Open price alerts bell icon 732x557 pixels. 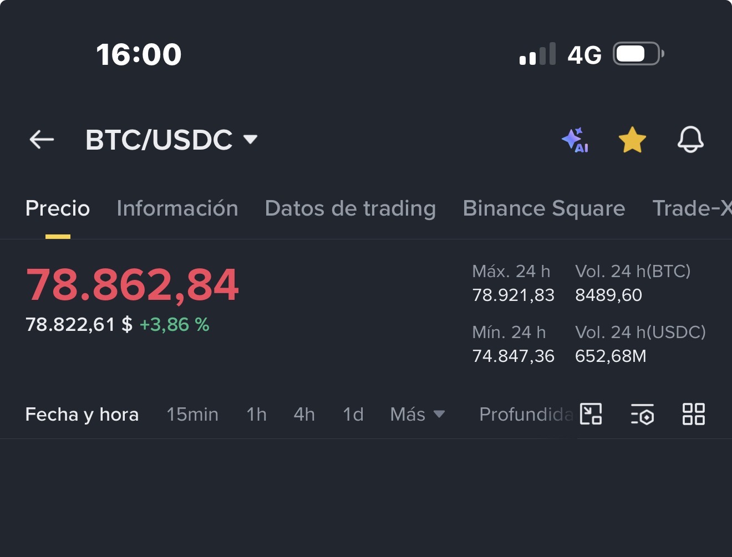(x=690, y=140)
